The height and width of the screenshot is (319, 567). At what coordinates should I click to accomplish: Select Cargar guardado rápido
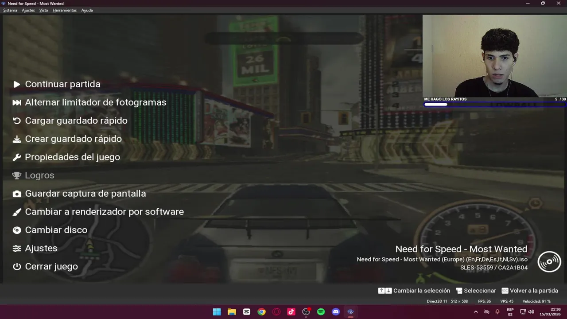76,121
